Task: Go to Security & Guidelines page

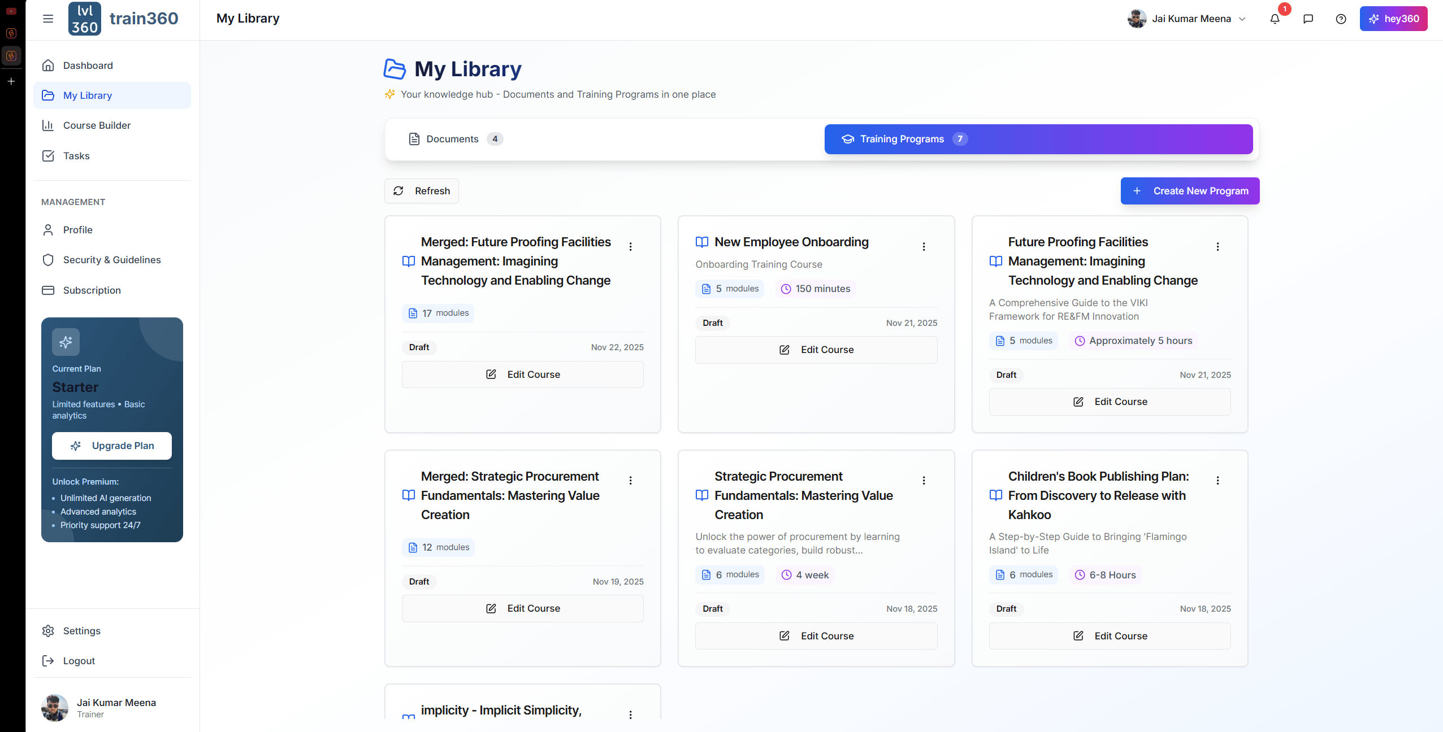Action: click(x=111, y=260)
